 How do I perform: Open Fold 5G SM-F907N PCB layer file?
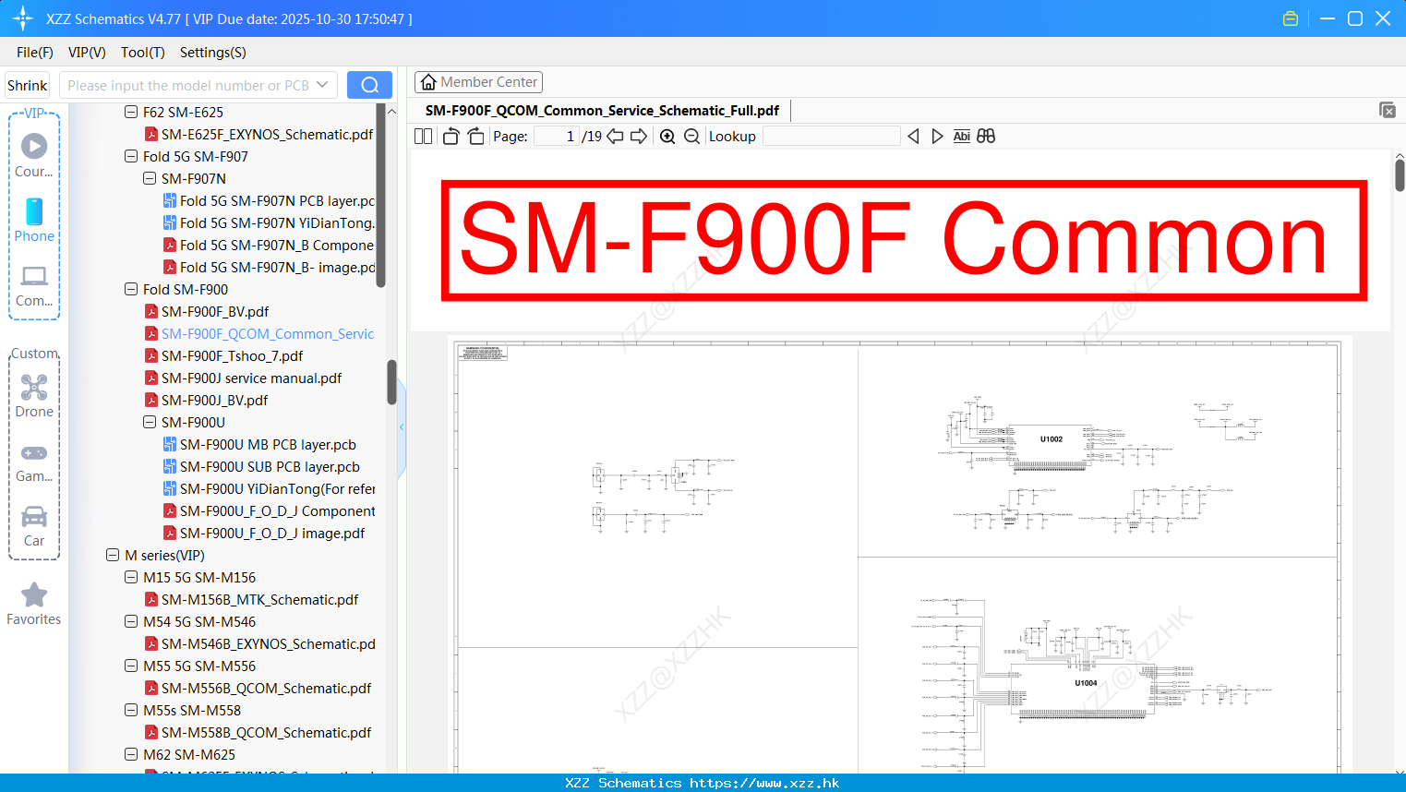click(x=277, y=201)
